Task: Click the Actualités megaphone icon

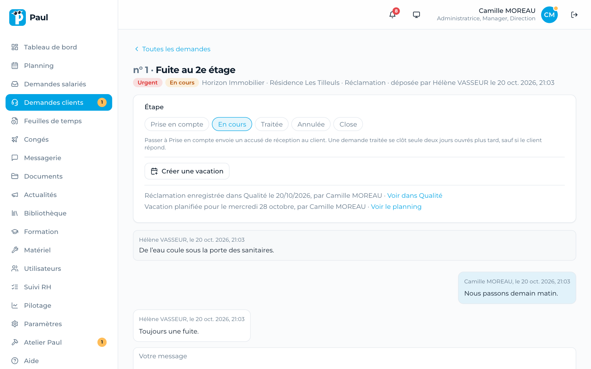Action: [15, 195]
